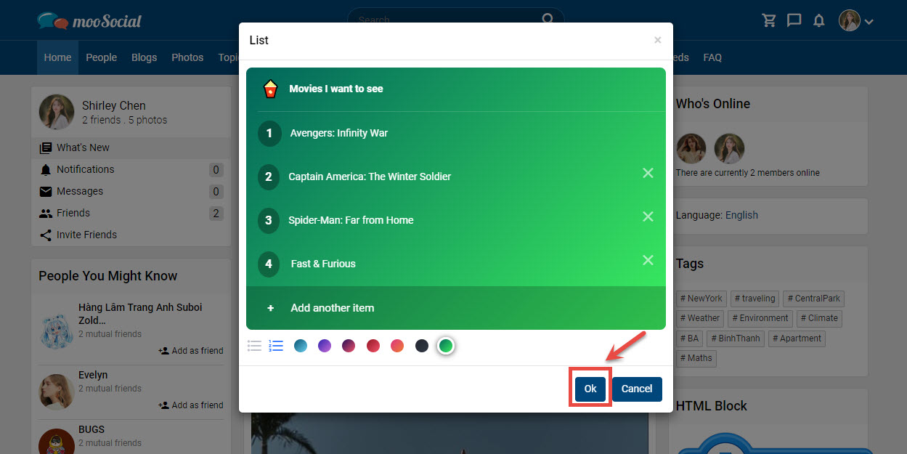Click the Ok button in List dialog
Viewport: 907px width, 454px height.
[x=590, y=389]
